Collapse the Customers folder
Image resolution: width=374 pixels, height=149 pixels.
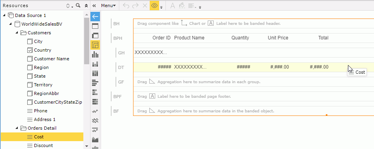[17, 33]
